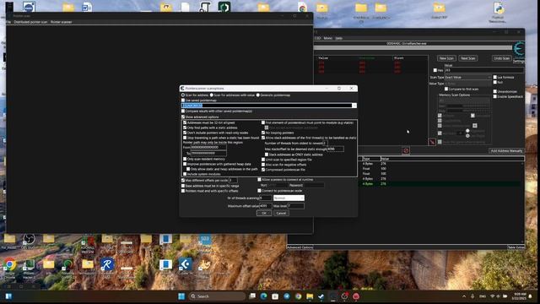Enable Speedhack checkbox in Cheat Engine

coord(495,97)
